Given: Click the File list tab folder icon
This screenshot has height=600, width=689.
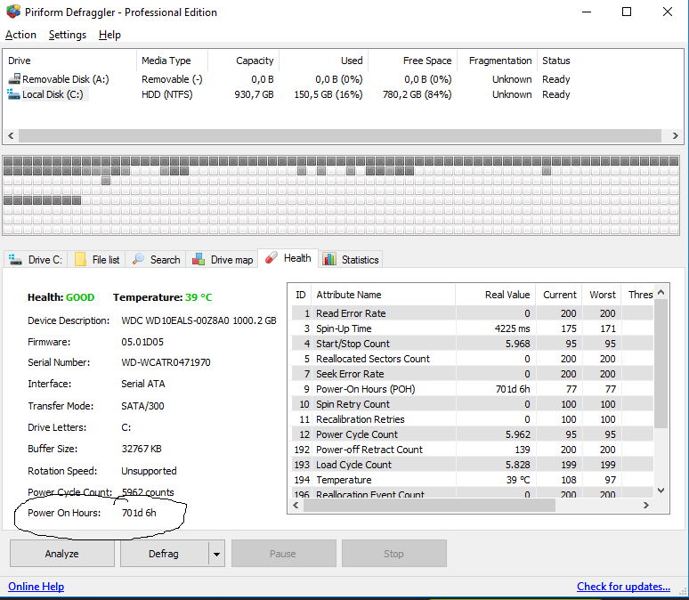Looking at the screenshot, I should coord(80,259).
